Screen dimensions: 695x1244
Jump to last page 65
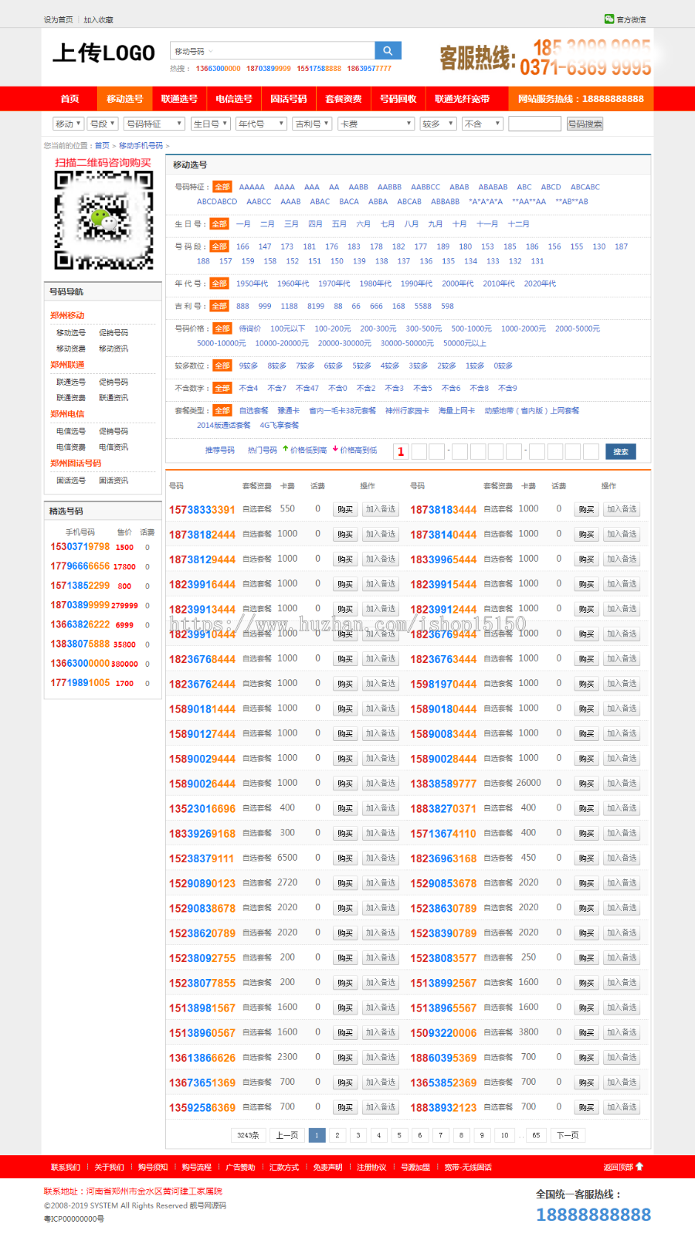coord(536,1135)
